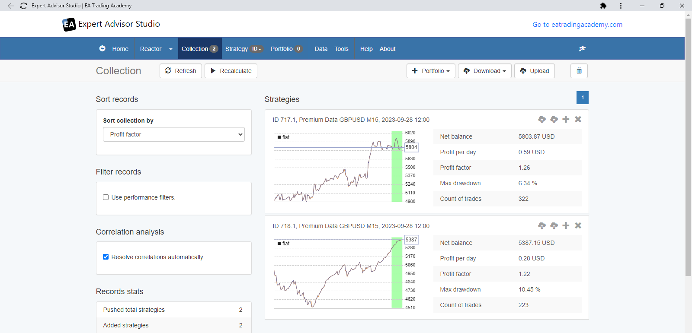
Task: Click the Recalculate button
Action: coord(231,71)
